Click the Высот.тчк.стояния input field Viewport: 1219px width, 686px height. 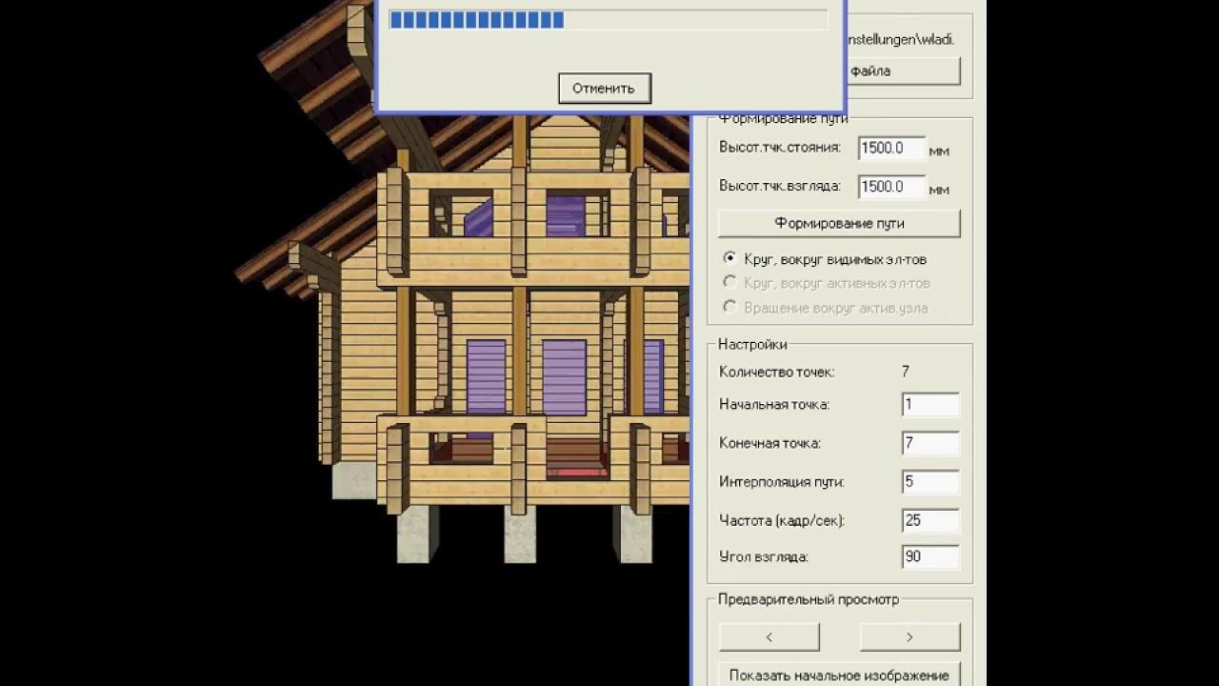(x=892, y=149)
